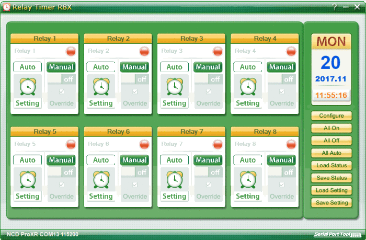Check the Override checkbox for Relay 4

point(282,92)
